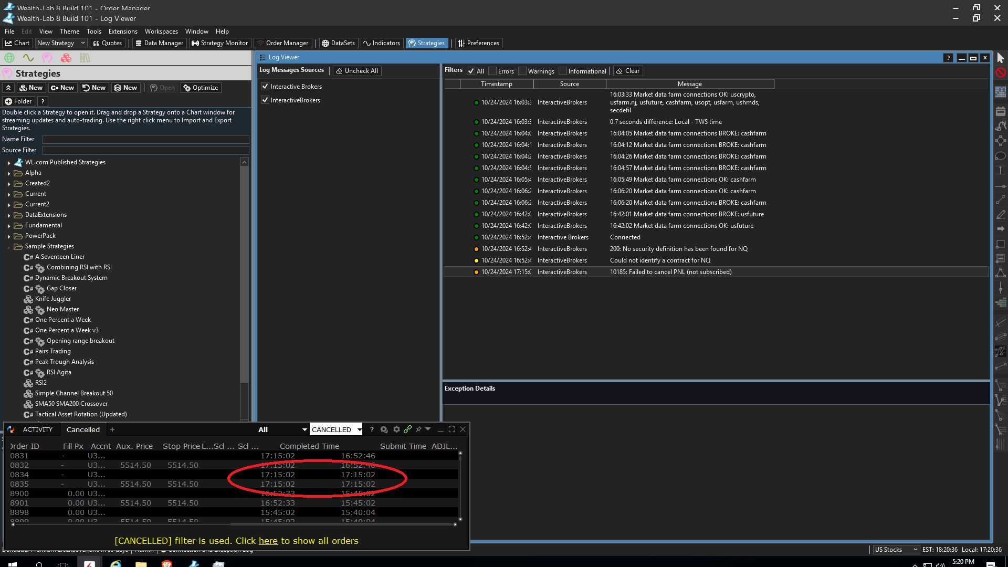Screen dimensions: 1008x567
Task: Open the Strategy Monitor tool
Action: click(x=219, y=43)
